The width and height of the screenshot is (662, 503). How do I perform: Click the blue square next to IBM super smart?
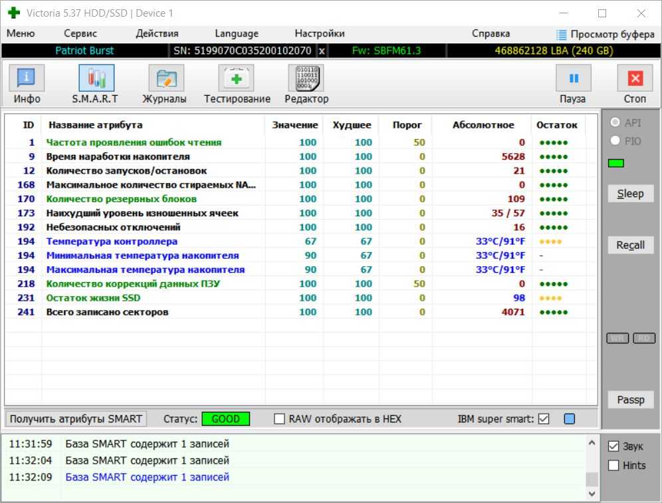pyautogui.click(x=570, y=419)
